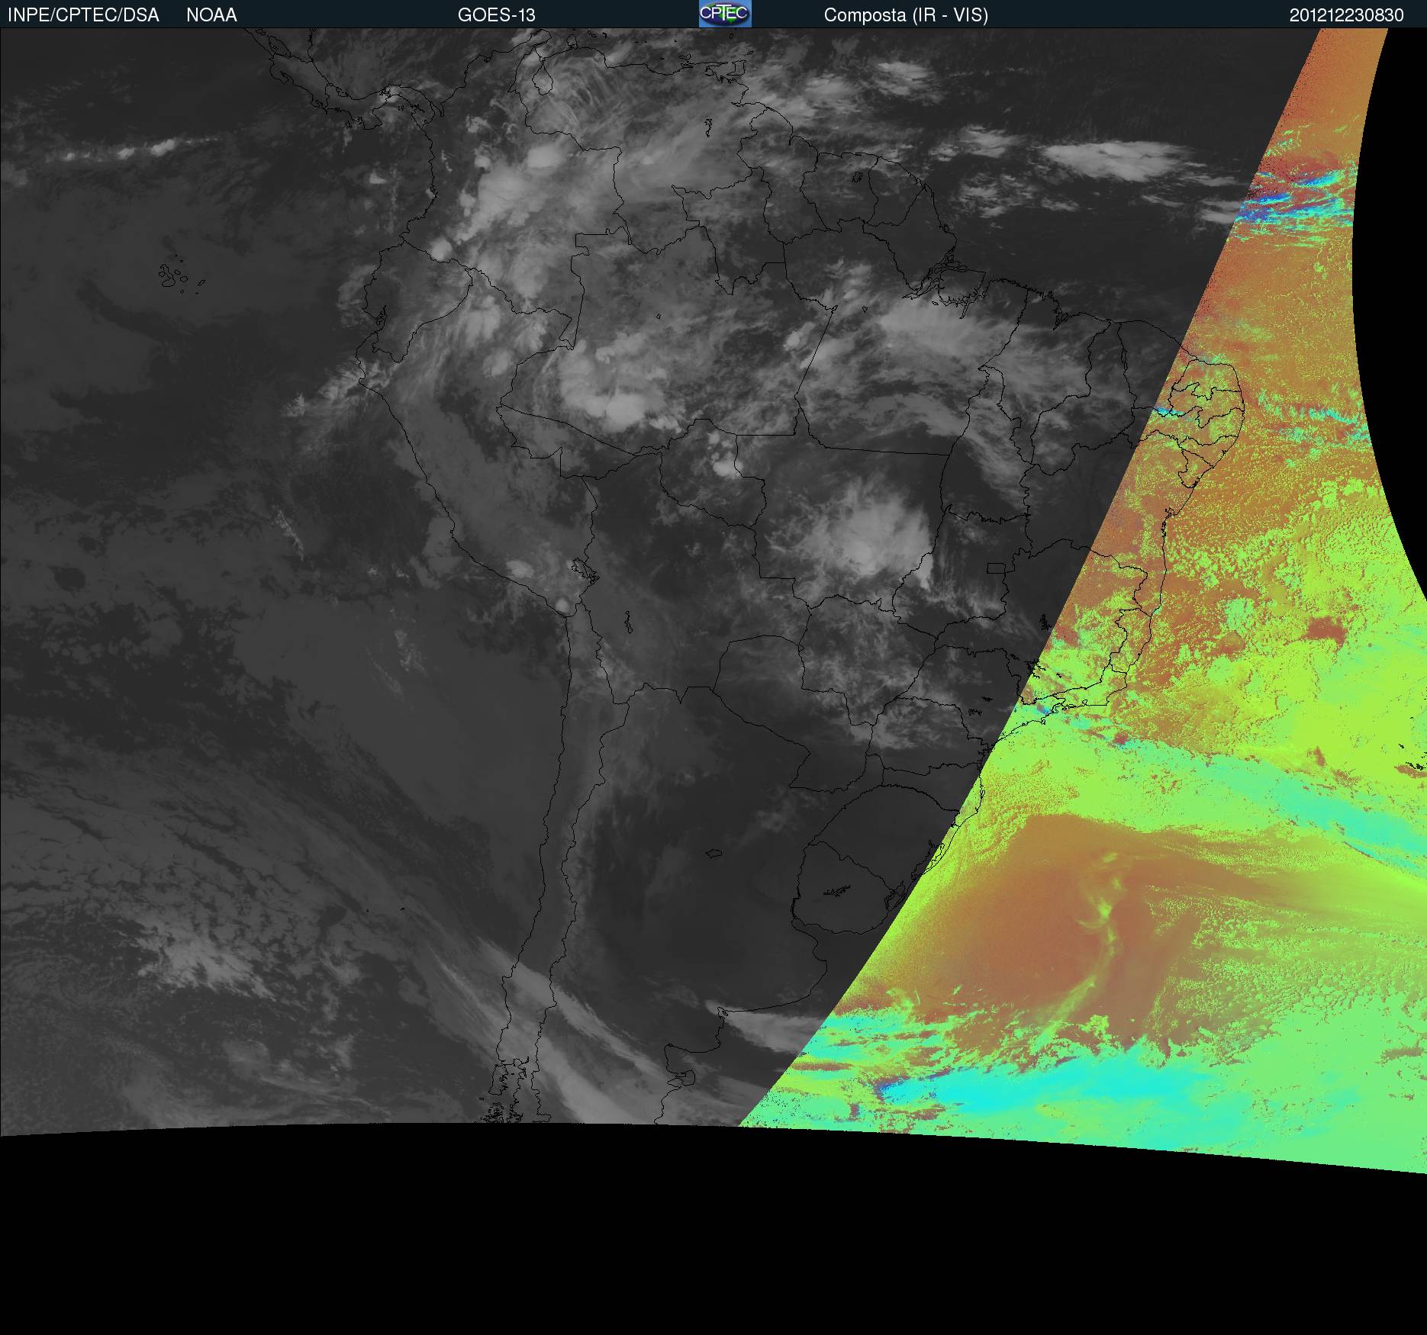This screenshot has width=1427, height=1335.
Task: Click the GOES-13 satellite name text
Action: (x=496, y=15)
